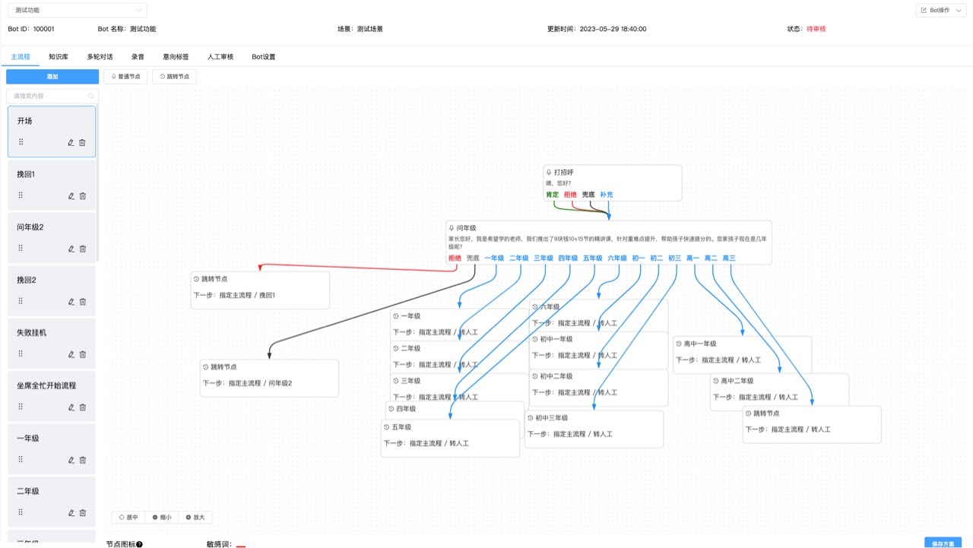
Task: Click the 肯定 branch label
Action: tap(553, 195)
